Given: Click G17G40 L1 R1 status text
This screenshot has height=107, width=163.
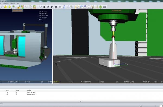Looking at the screenshot, I should pyautogui.click(x=129, y=82).
